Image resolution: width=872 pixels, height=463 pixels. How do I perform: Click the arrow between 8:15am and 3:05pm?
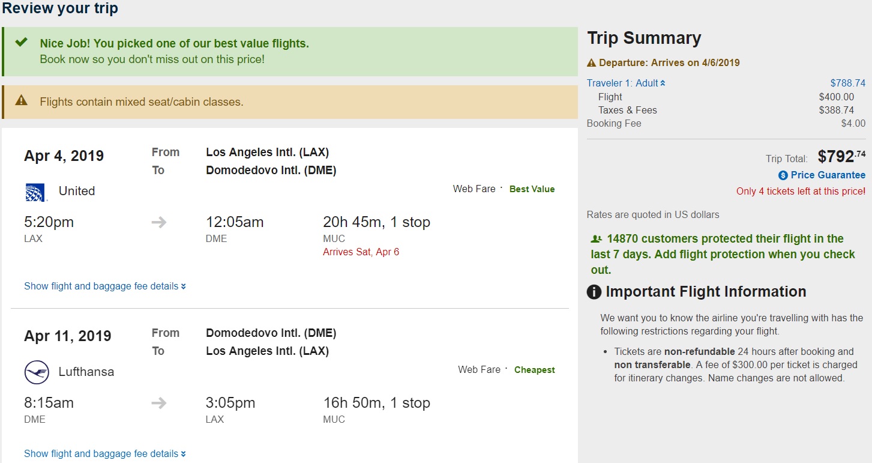click(159, 403)
